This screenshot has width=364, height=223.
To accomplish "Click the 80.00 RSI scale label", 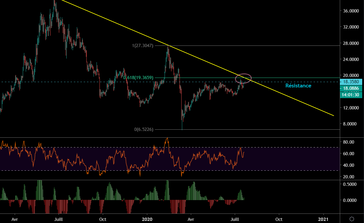I will (x=348, y=142).
